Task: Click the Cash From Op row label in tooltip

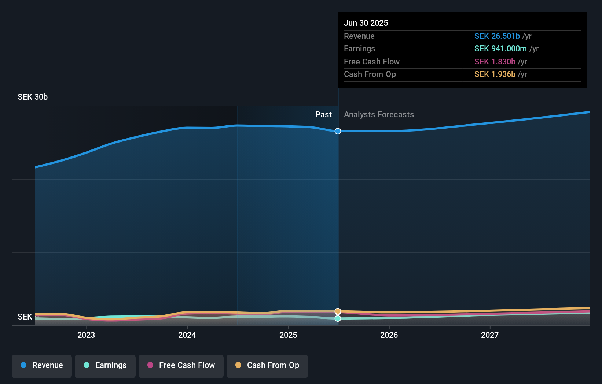Action: tap(370, 74)
